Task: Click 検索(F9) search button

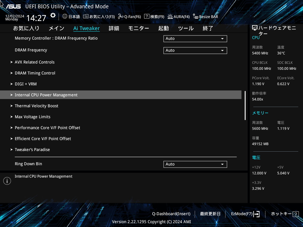Action: pyautogui.click(x=157, y=17)
